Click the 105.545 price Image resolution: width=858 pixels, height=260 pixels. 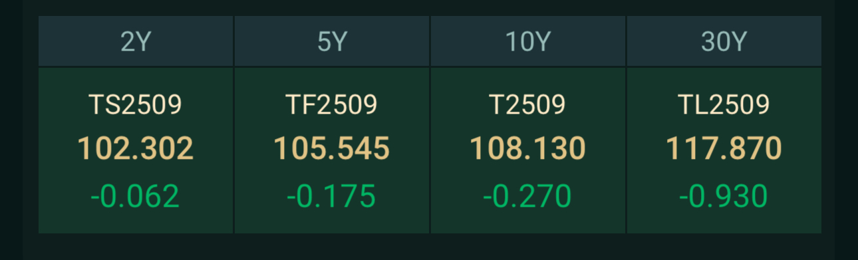click(332, 149)
